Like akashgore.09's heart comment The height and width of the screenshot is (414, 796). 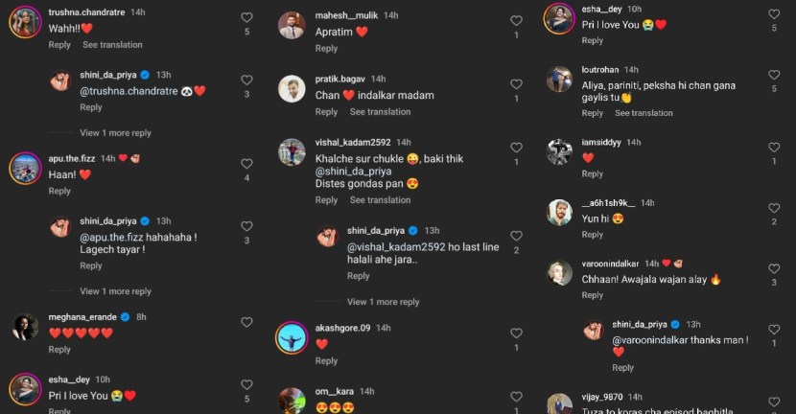pyautogui.click(x=516, y=333)
